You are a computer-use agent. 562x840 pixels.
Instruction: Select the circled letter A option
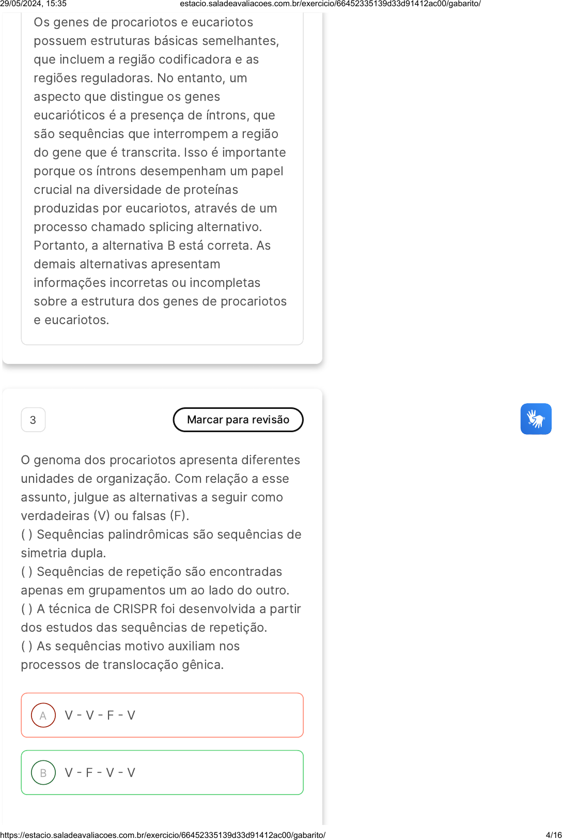43,715
